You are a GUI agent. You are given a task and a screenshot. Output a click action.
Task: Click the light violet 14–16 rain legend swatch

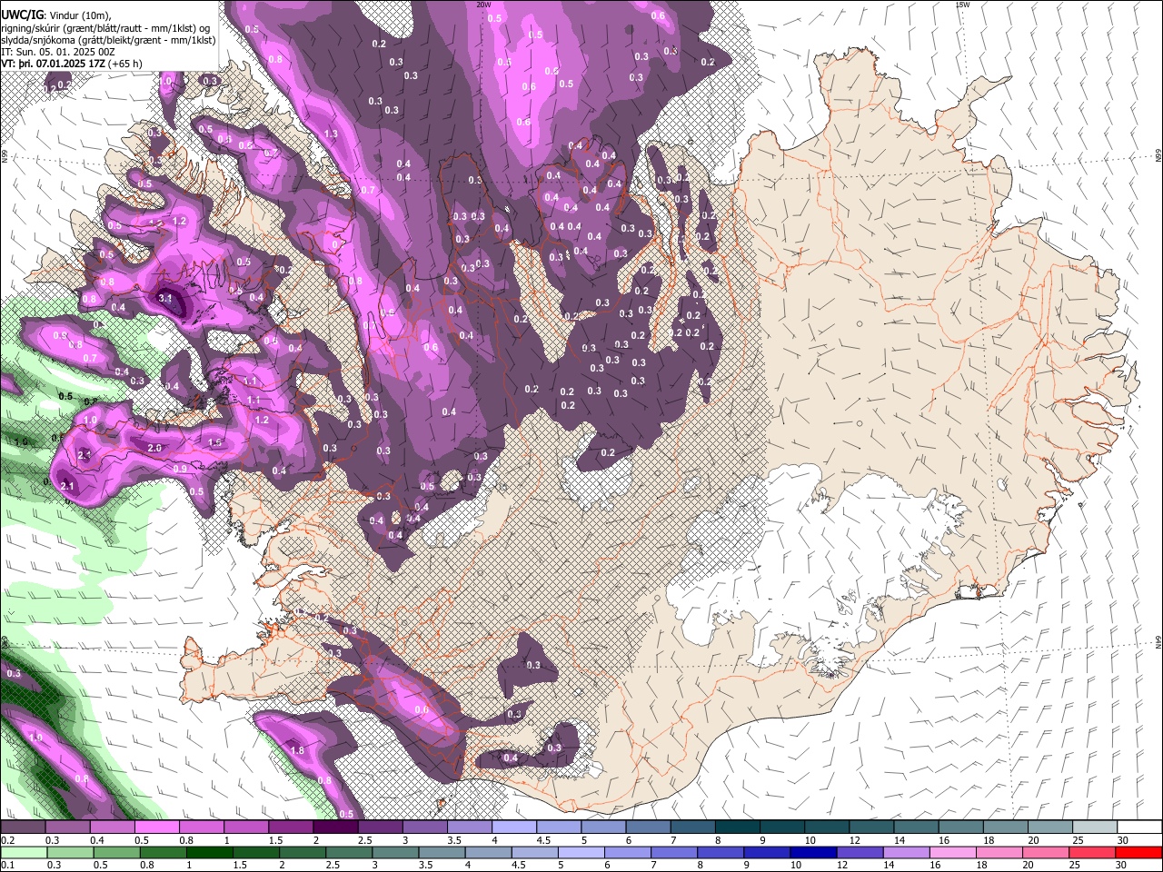[906, 853]
